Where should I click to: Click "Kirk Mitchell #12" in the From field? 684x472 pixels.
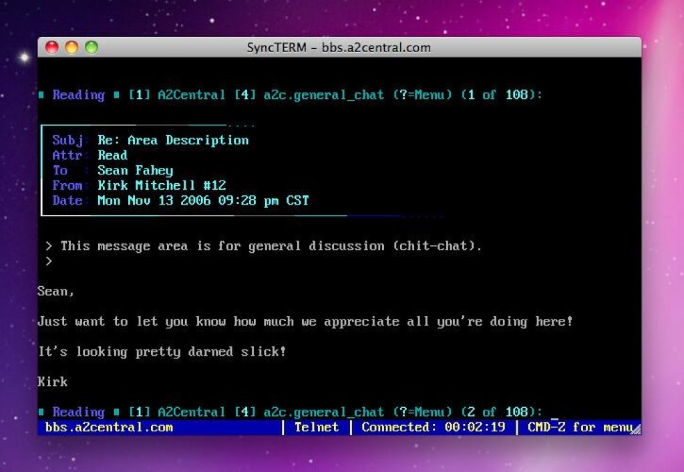click(161, 185)
